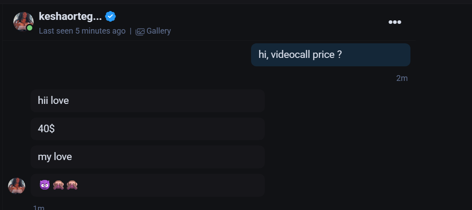Viewport: 472px width, 210px height.
Task: Click the first monkey emoji
Action: point(58,185)
